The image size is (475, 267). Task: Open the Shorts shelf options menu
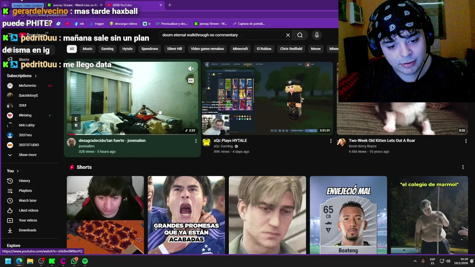pos(463,167)
